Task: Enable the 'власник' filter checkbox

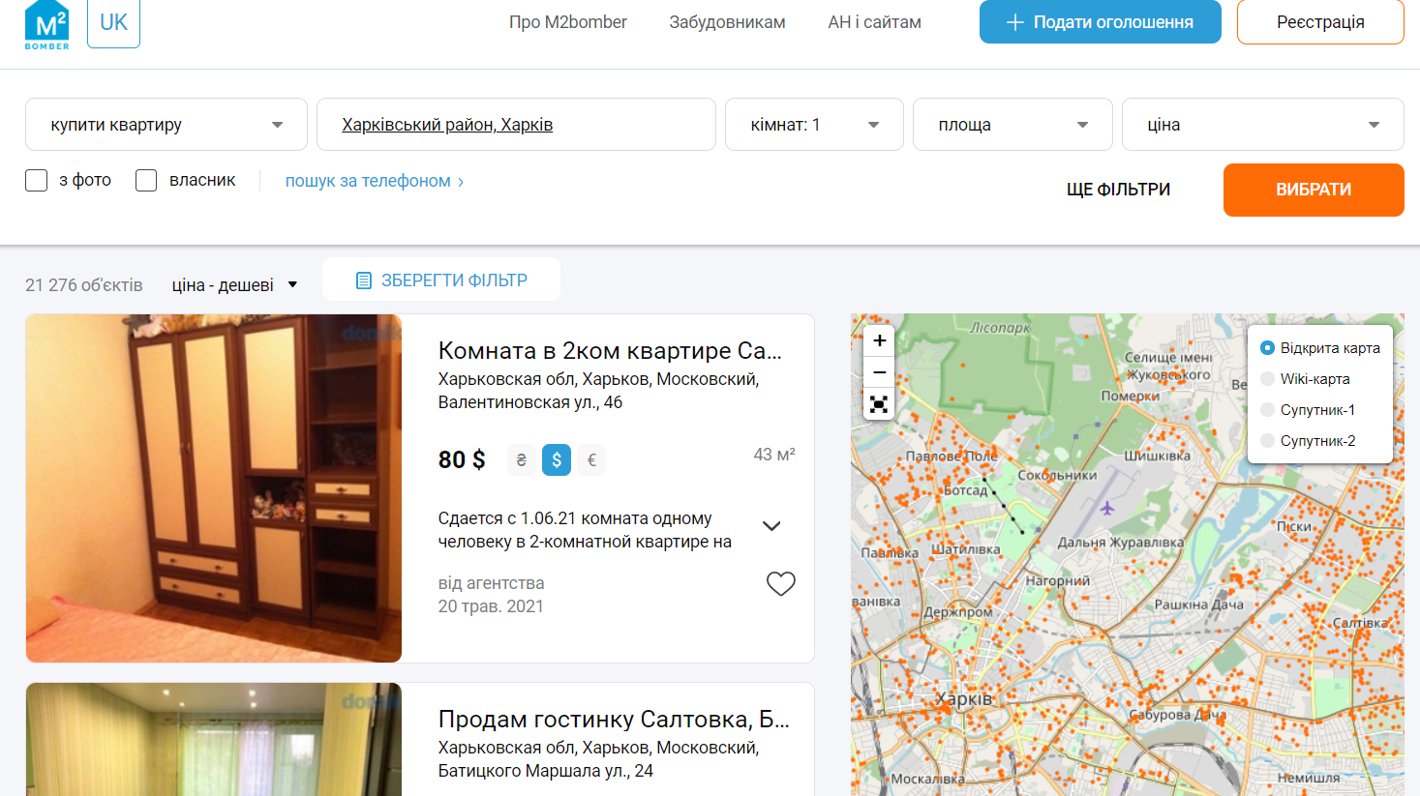Action: point(146,180)
